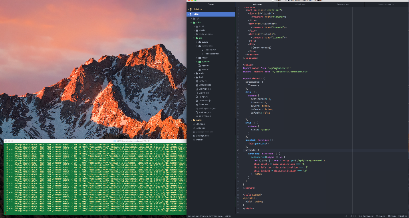The image size is (409, 218).
Task: Collapse the components folder
Action: (x=205, y=46)
